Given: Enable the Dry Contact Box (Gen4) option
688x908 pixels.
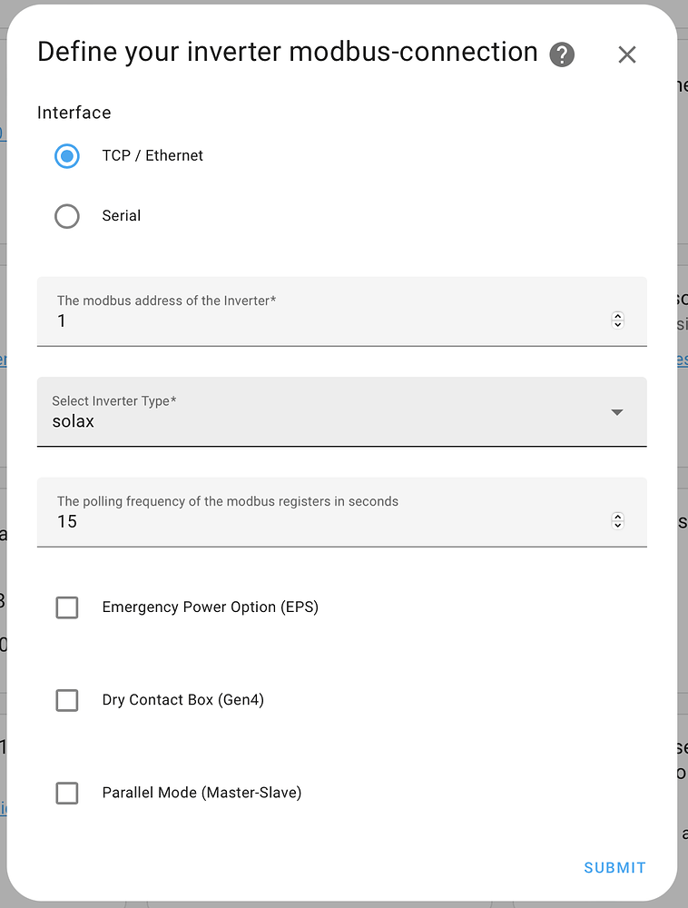Looking at the screenshot, I should coord(66,700).
